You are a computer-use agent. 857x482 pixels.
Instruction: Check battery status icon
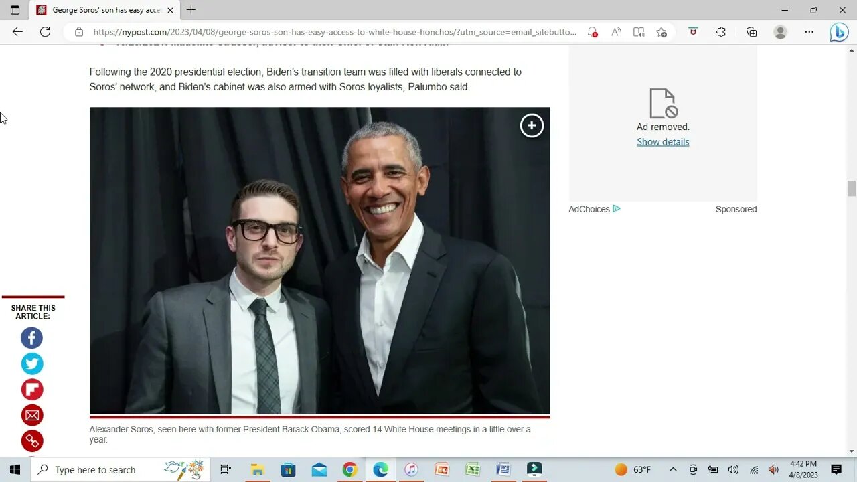pos(713,469)
